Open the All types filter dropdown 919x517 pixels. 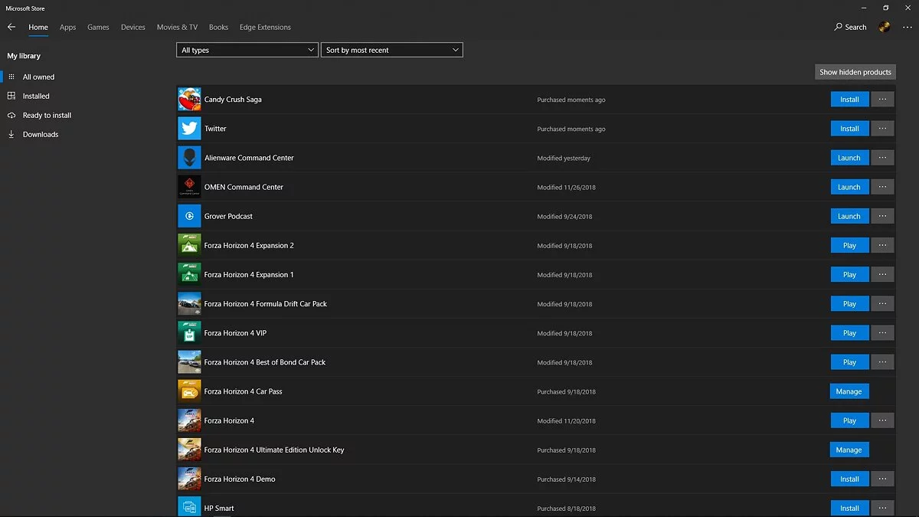coord(247,50)
